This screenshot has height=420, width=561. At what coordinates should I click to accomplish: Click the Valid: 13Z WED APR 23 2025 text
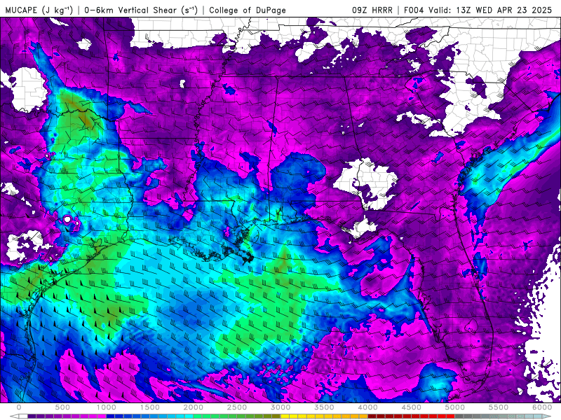pos(490,10)
